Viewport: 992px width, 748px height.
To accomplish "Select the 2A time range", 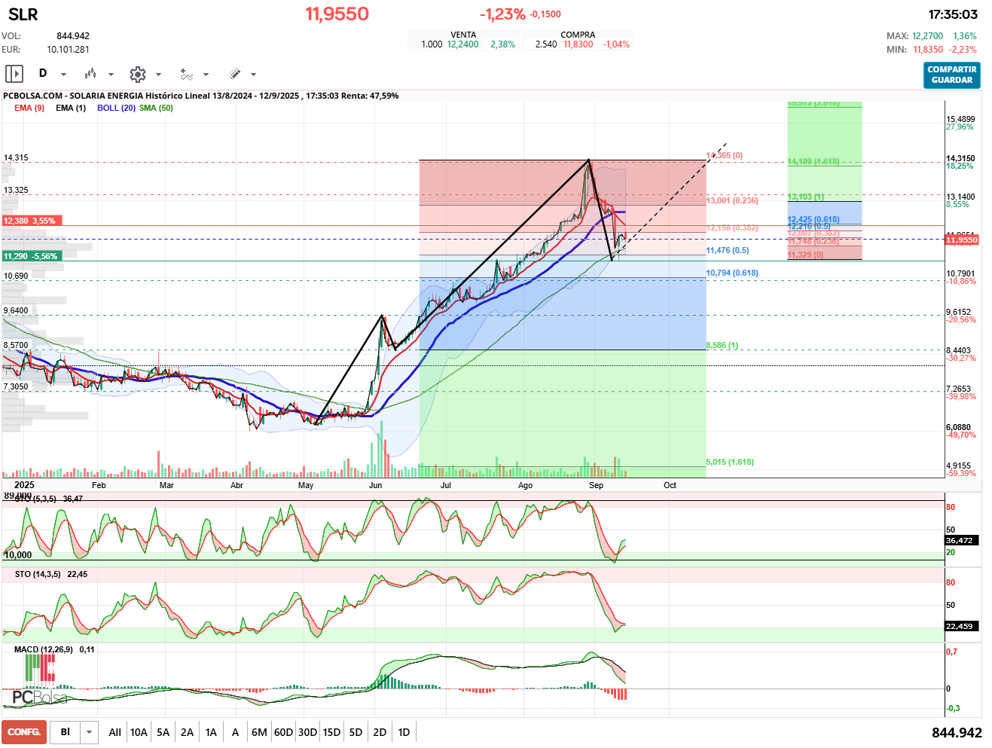I will [x=187, y=732].
